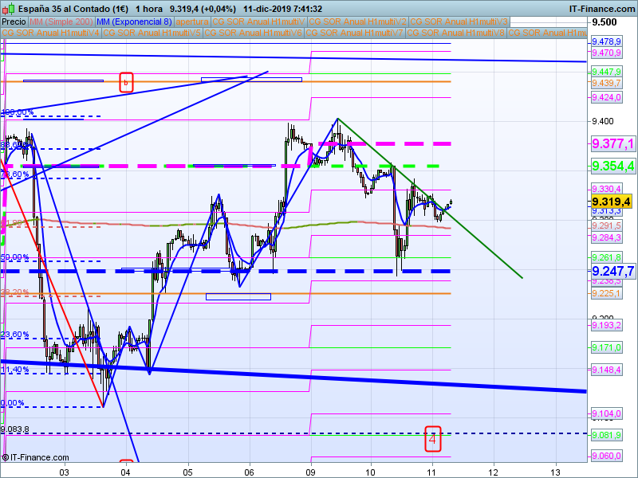Viewport: 638px width, 478px height.
Task: Select the apertura indicator label
Action: point(192,22)
